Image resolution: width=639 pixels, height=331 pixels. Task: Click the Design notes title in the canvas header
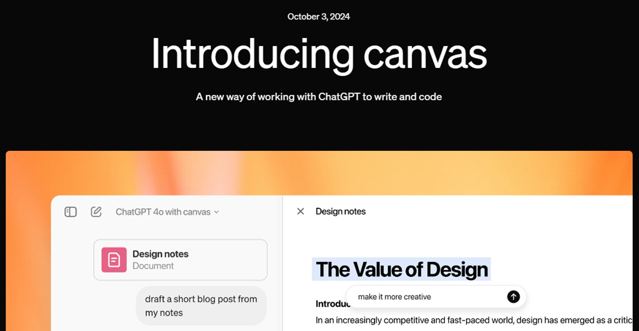[341, 211]
